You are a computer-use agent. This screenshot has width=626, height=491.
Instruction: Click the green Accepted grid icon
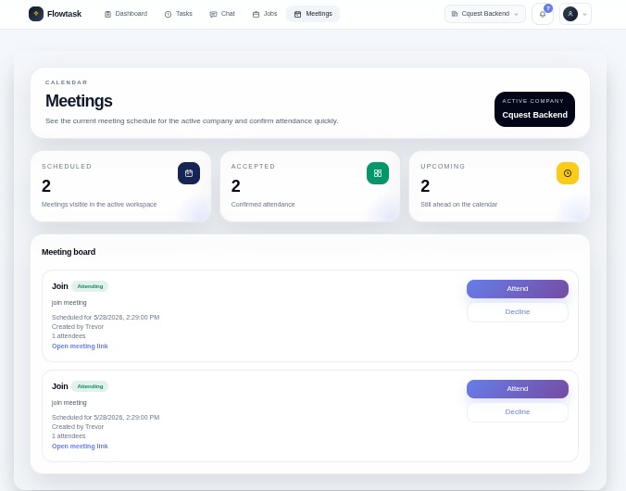[x=378, y=173]
